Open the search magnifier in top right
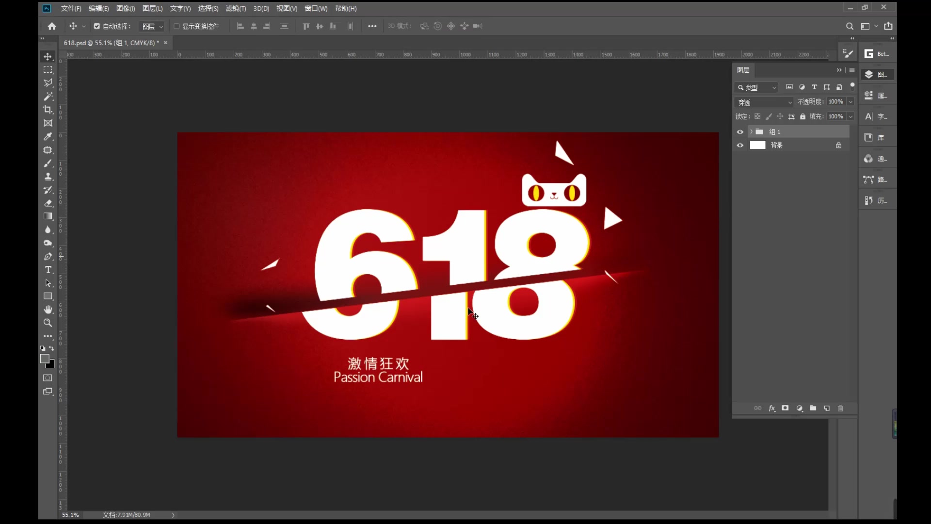931x524 pixels. (x=850, y=26)
